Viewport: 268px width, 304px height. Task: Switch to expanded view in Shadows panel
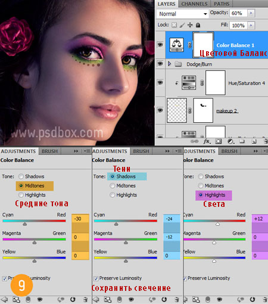108,299
